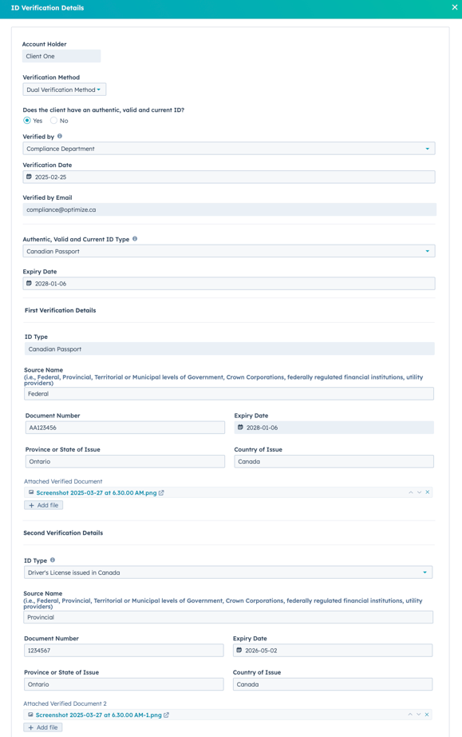This screenshot has width=462, height=737.
Task: Open calendar icon in Verification Date field
Action: [29, 177]
